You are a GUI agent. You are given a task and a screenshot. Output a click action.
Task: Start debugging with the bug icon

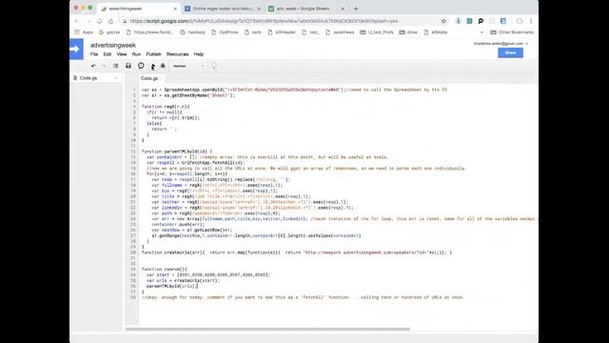tap(163, 66)
